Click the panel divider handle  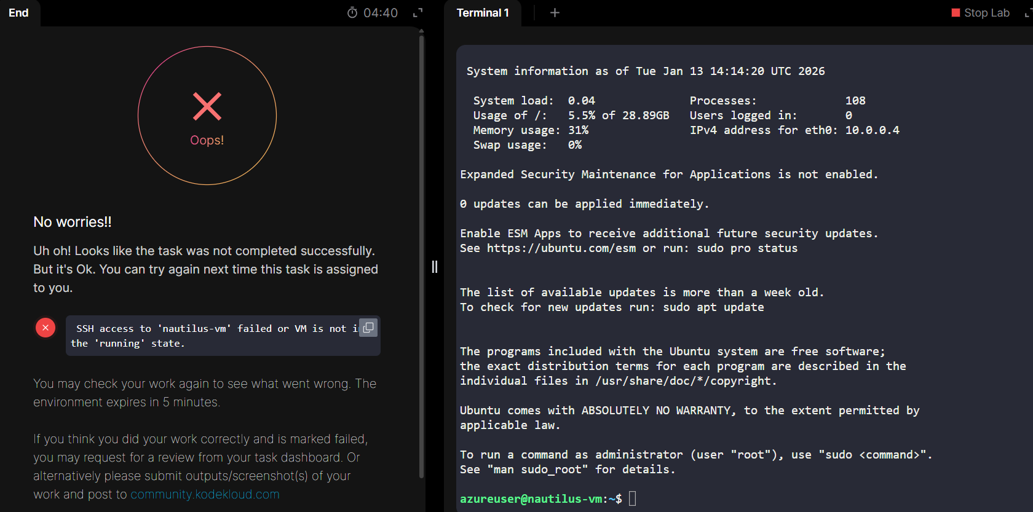[x=435, y=267]
